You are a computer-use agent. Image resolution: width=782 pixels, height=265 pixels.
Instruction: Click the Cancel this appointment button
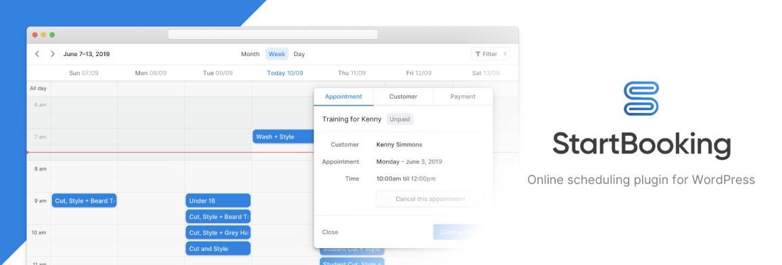431,199
